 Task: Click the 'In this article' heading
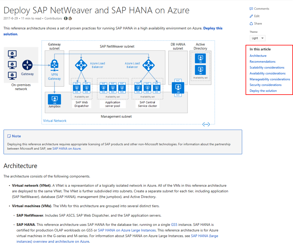pos(260,49)
